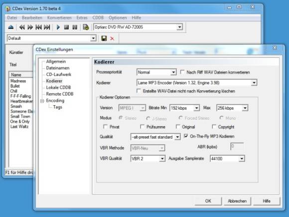Delete profile with the red X icon

click(x=112, y=38)
